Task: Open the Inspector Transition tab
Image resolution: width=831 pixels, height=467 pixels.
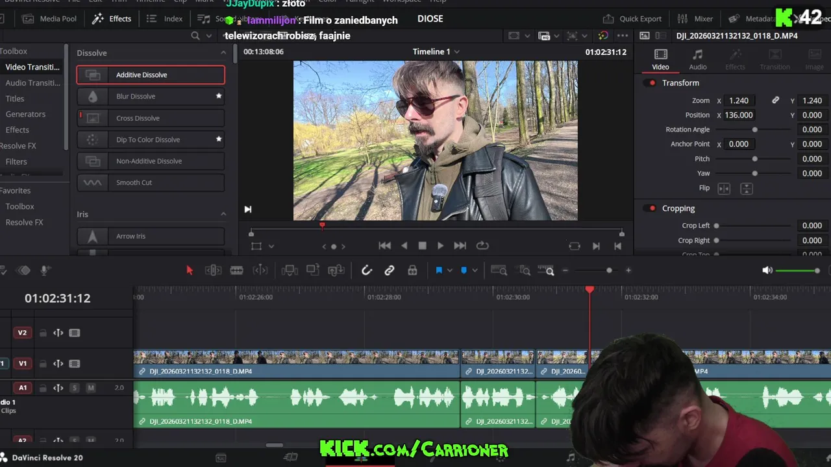Action: [x=775, y=59]
